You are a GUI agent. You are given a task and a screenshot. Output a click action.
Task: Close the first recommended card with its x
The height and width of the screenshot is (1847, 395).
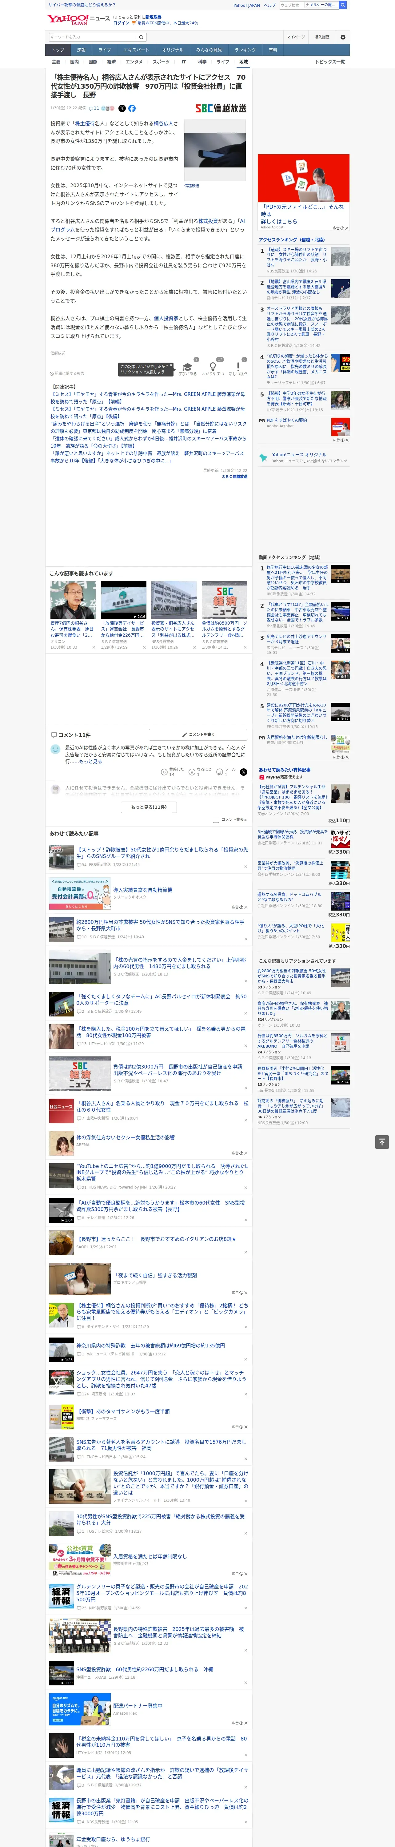pos(93,647)
